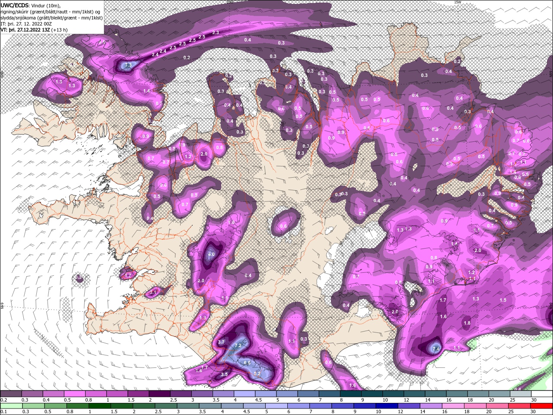Click the pale green rain swatch at 0.1
553x415 pixels.
(x=11, y=406)
